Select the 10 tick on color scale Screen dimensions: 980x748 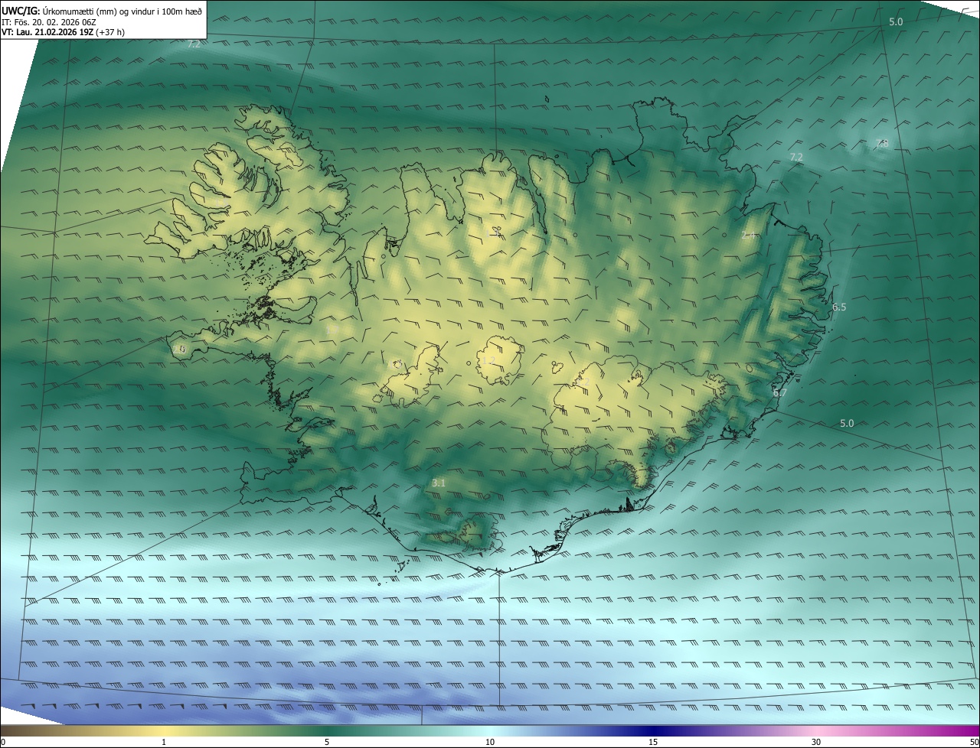pyautogui.click(x=490, y=742)
